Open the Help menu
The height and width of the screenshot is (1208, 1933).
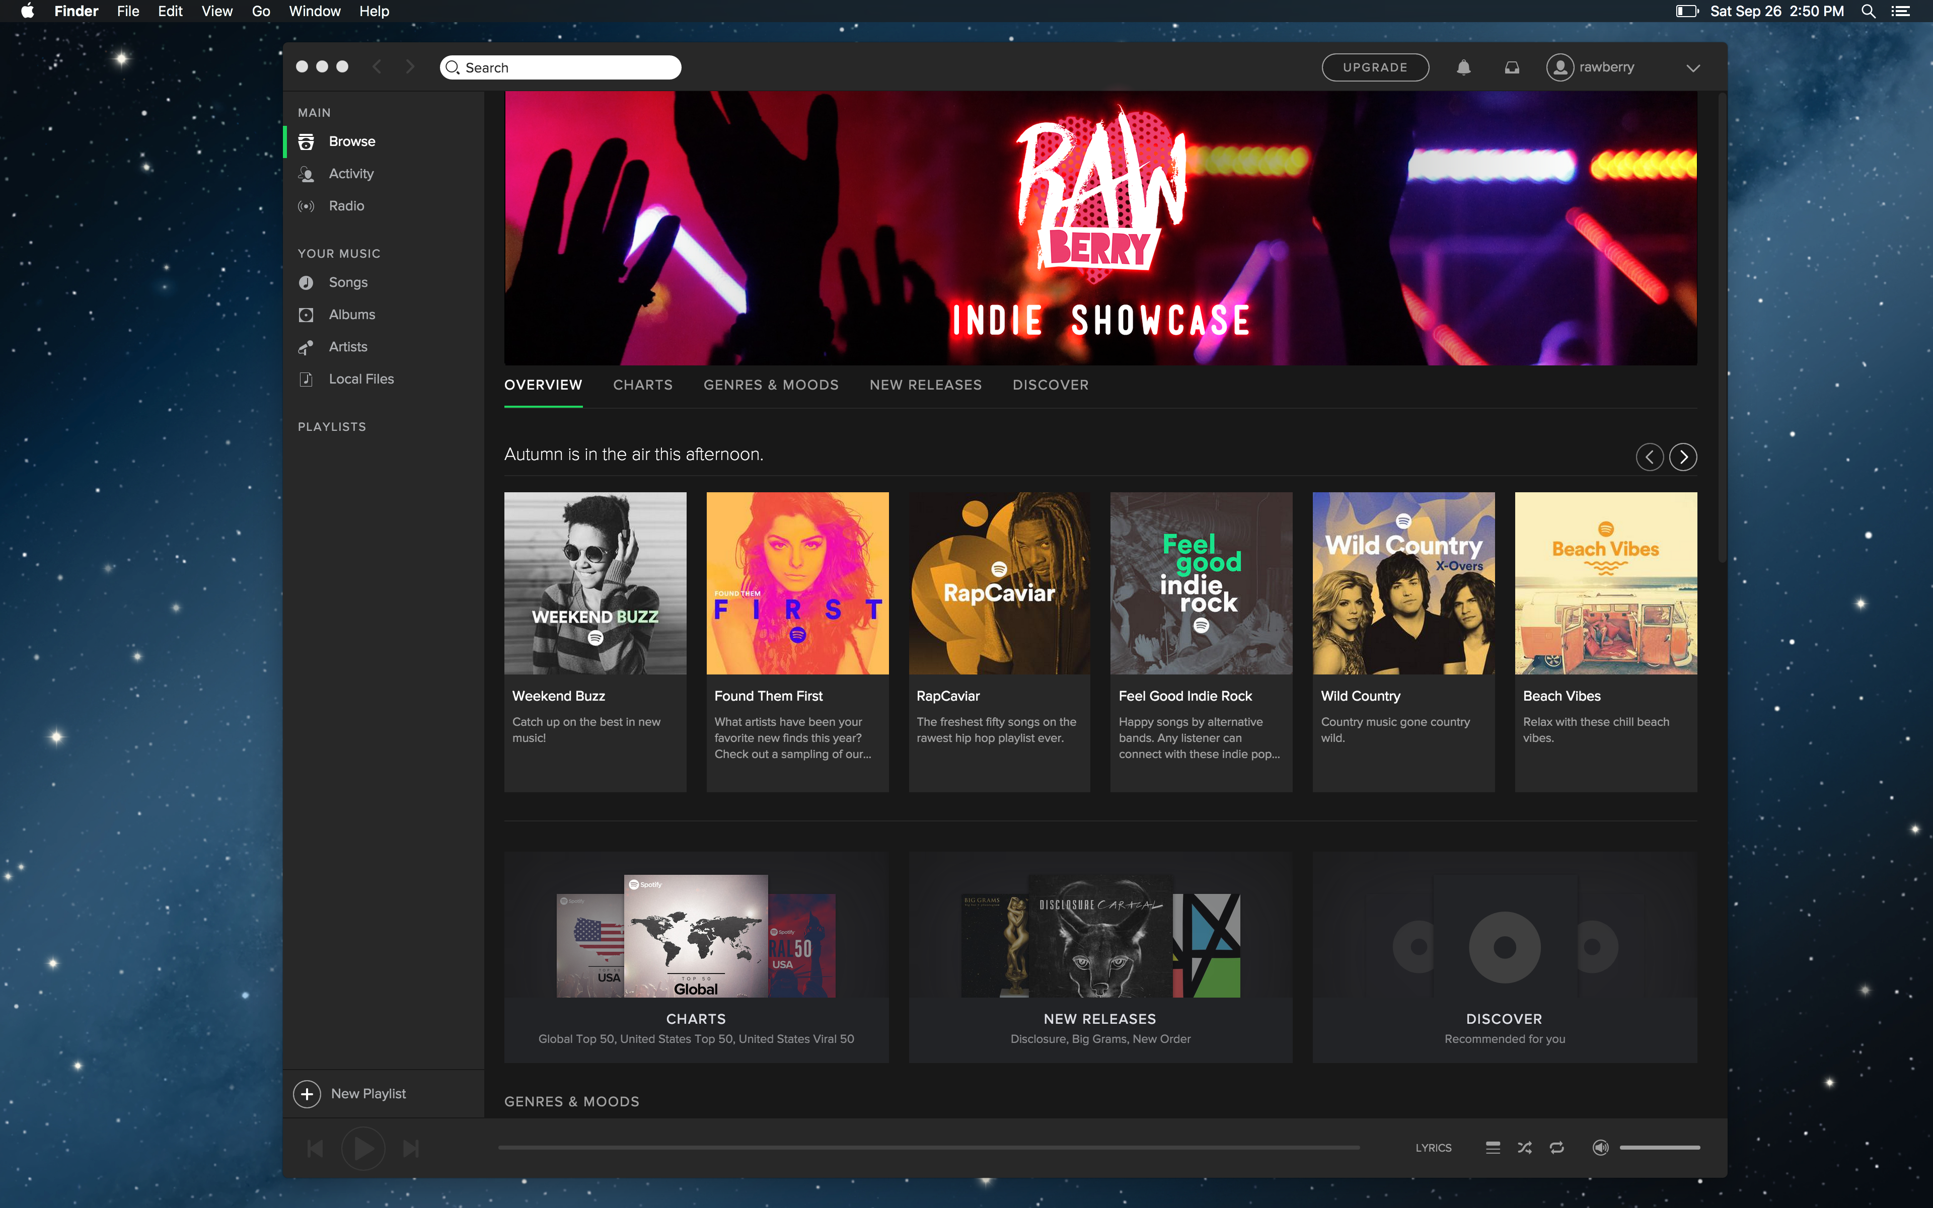tap(374, 11)
